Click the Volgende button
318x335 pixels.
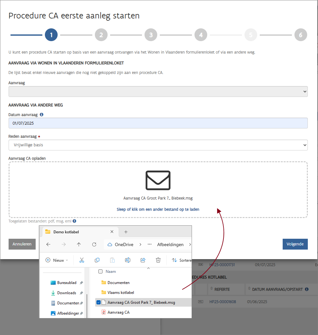coord(295,244)
